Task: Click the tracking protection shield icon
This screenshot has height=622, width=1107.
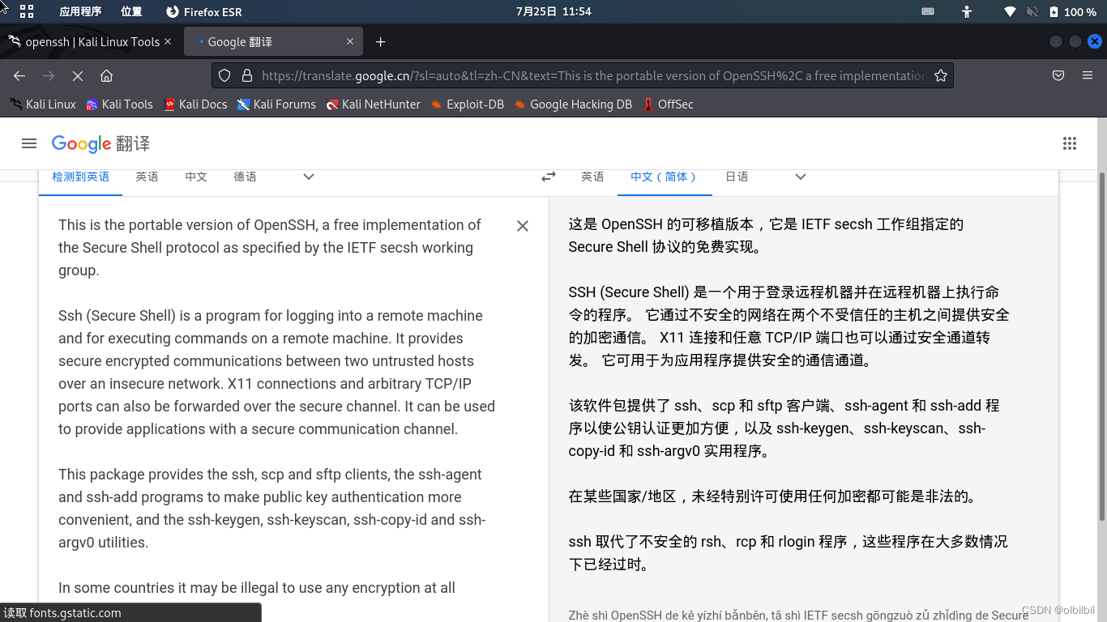Action: click(x=226, y=75)
